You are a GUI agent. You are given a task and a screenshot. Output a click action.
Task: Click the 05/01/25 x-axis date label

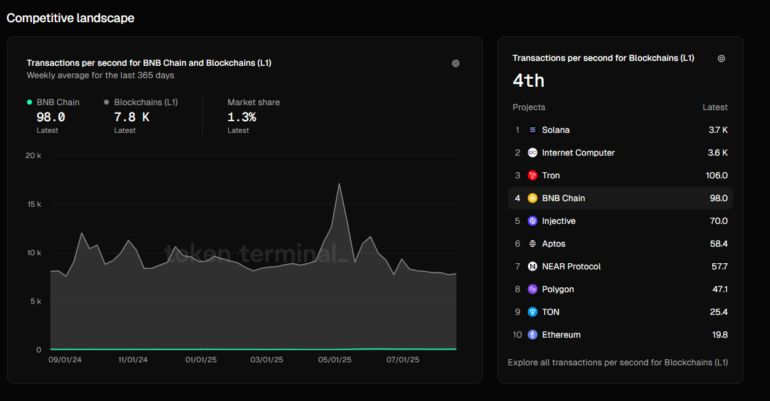coord(335,360)
